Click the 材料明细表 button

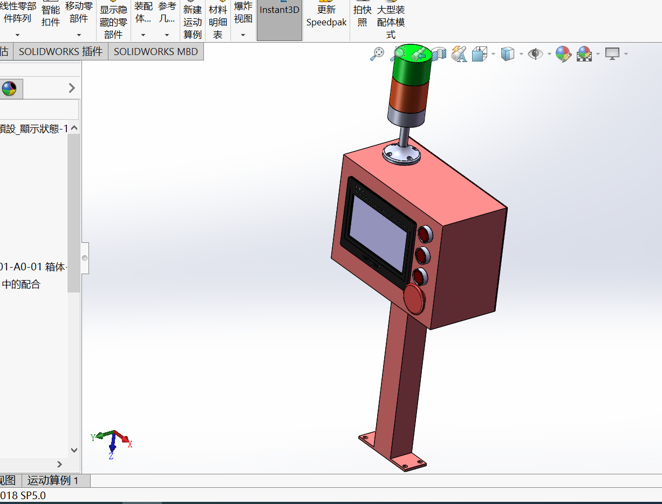(218, 22)
